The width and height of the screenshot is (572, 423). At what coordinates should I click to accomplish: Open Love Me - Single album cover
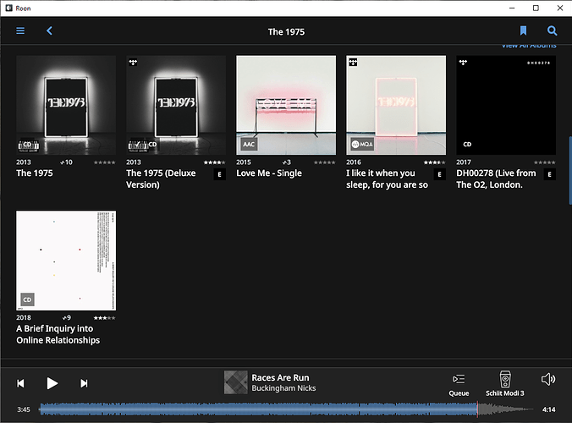[x=286, y=105]
